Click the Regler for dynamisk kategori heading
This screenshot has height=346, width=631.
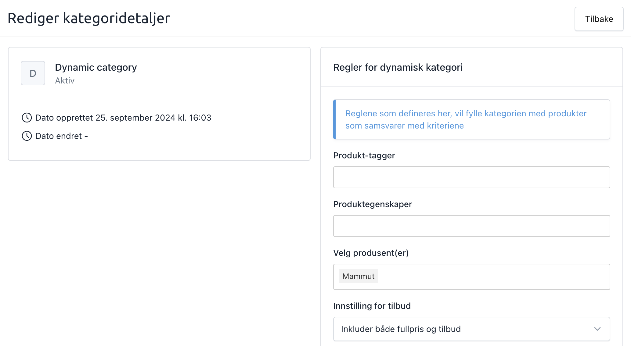pos(398,67)
